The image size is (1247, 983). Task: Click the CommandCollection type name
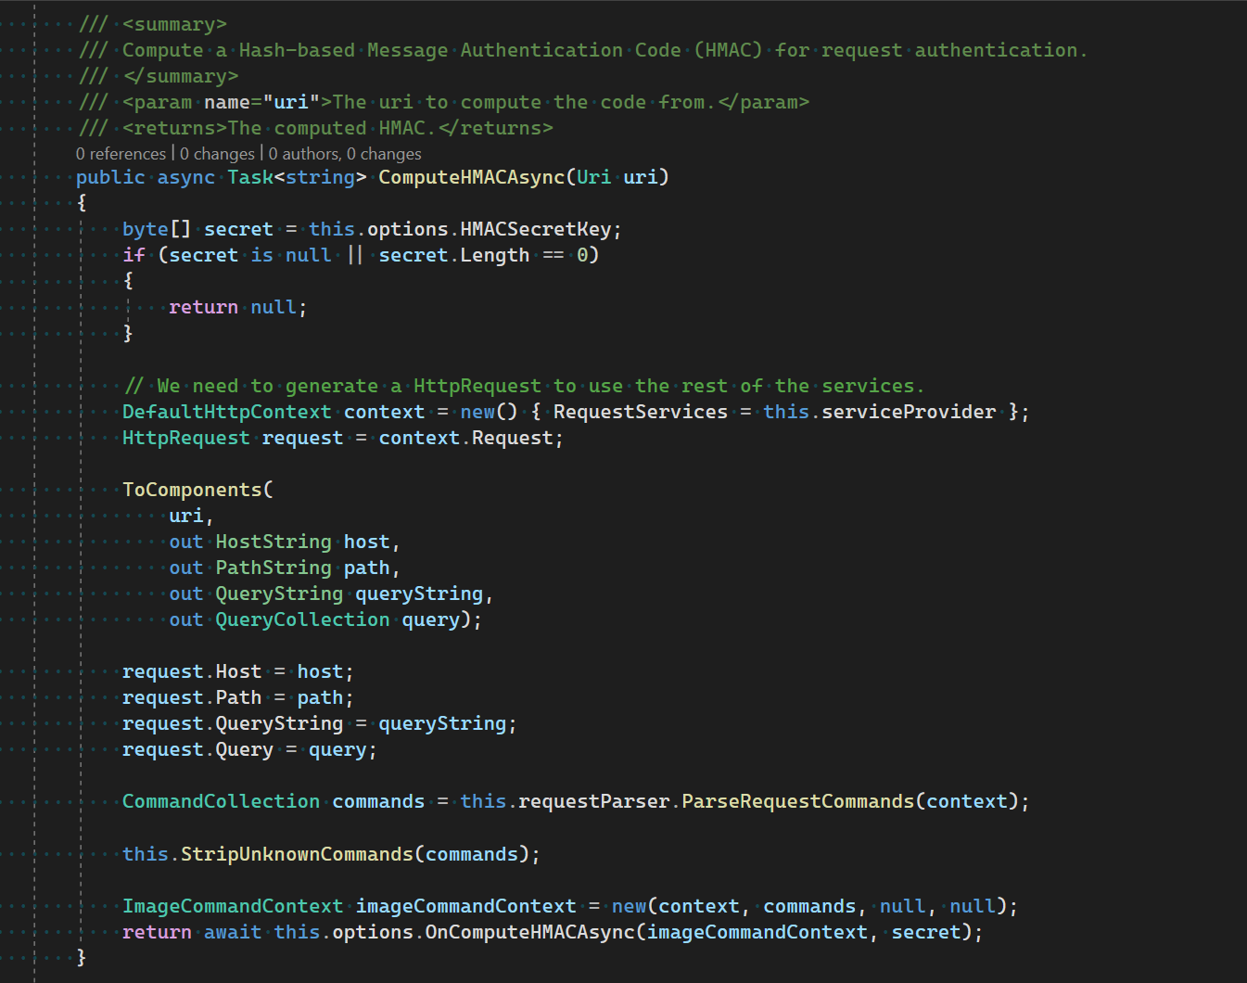[220, 800]
